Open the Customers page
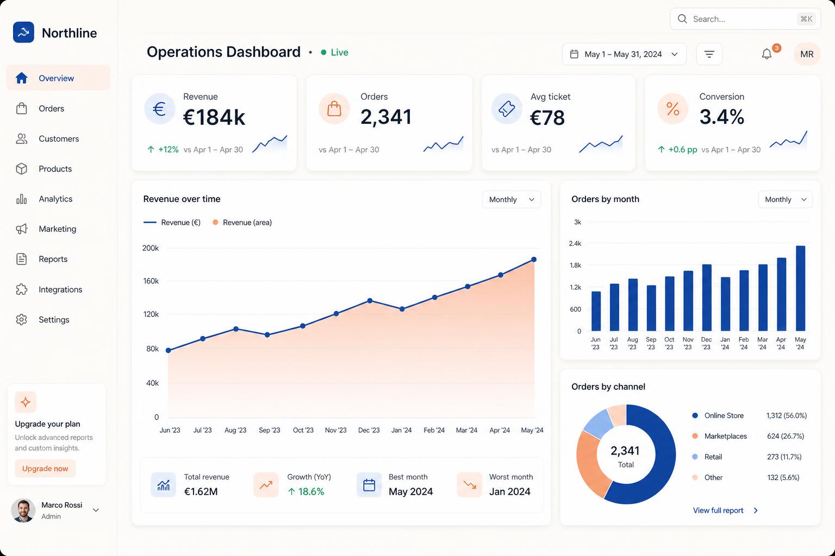This screenshot has height=556, width=835. click(58, 139)
